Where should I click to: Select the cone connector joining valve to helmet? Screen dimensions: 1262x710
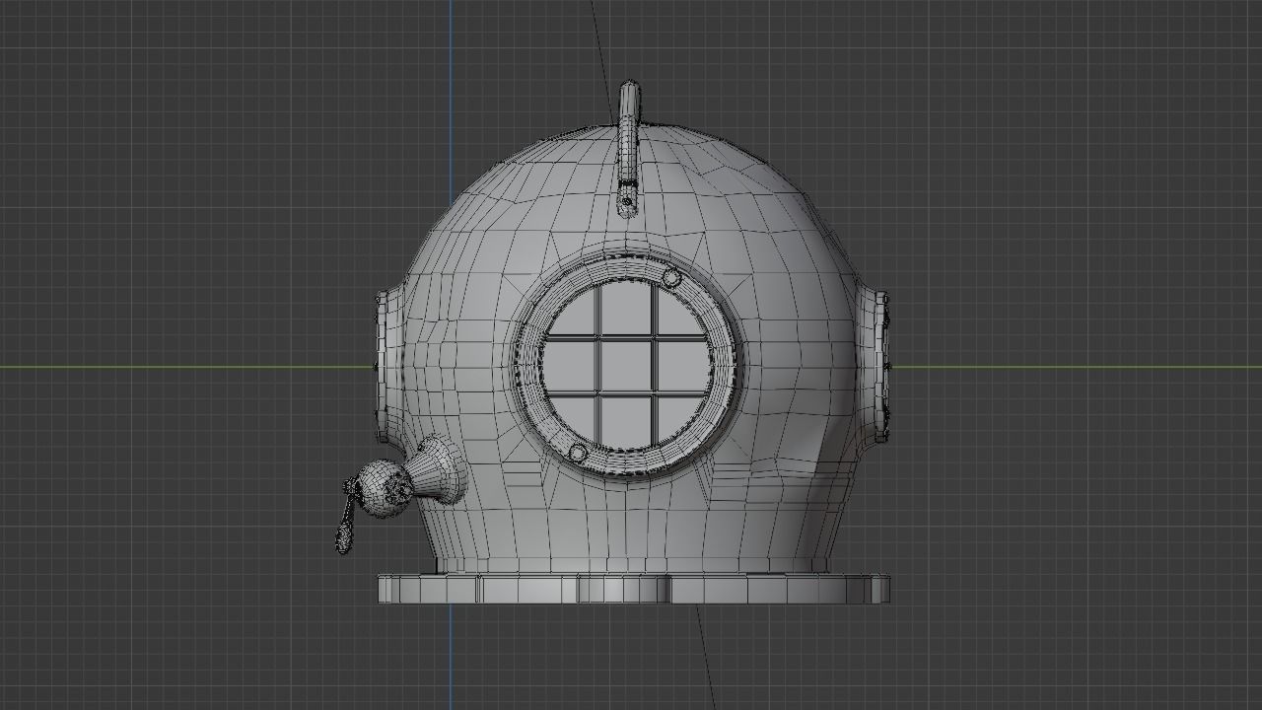[438, 471]
